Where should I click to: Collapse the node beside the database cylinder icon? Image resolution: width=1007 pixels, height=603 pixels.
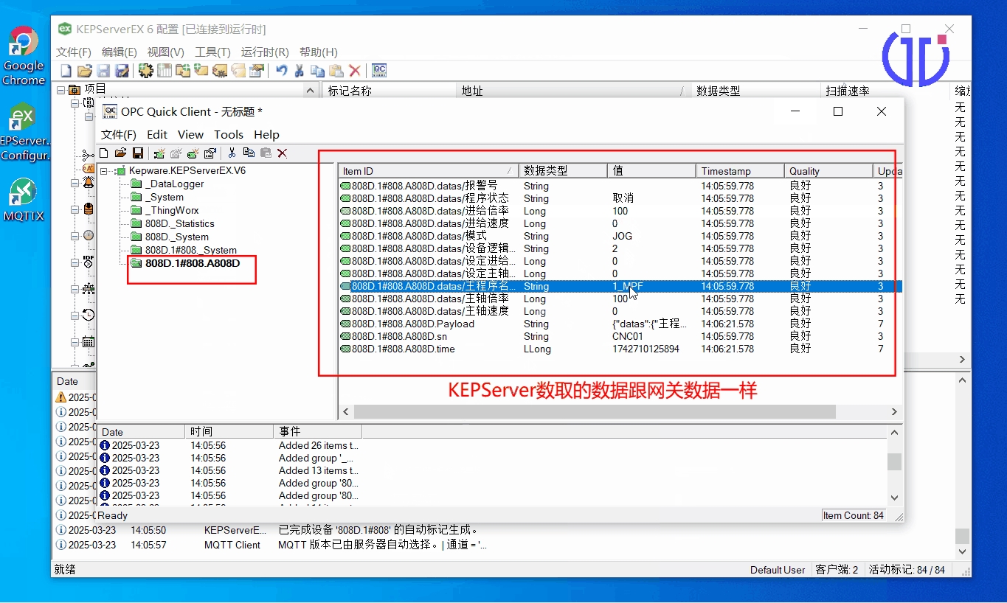(75, 209)
